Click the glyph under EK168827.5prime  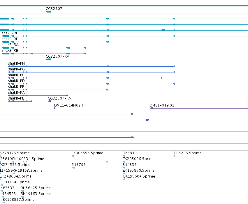[x=3, y=203]
